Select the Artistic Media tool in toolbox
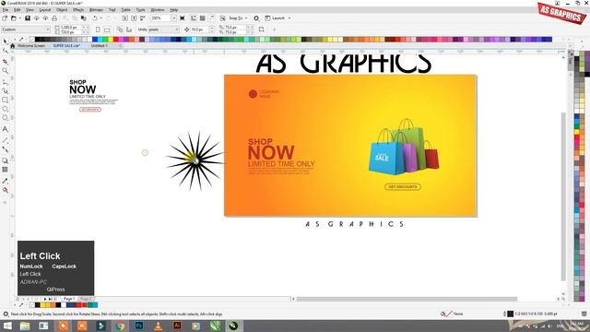This screenshot has width=590, height=332. 5,90
